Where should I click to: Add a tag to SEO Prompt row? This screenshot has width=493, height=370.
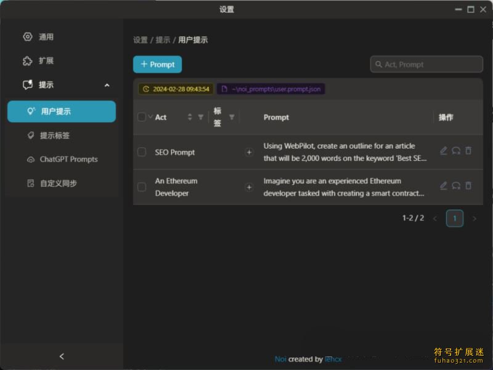(x=249, y=152)
